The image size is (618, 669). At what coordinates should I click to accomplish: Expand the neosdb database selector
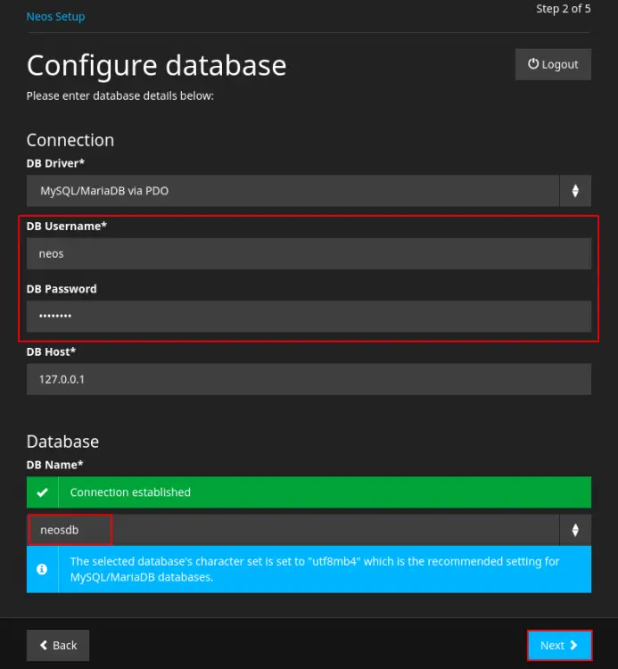293,530
